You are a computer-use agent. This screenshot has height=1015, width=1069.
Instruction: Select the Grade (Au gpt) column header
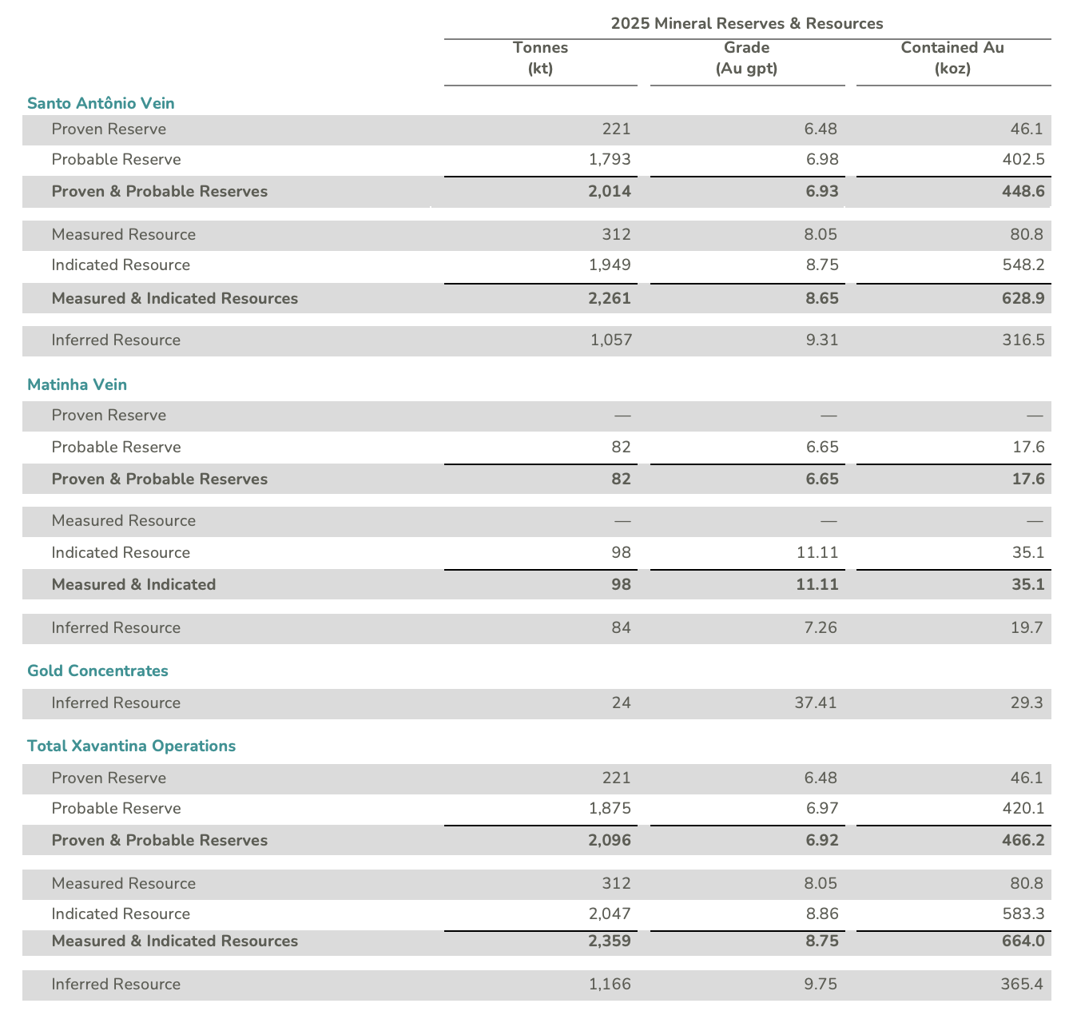(746, 58)
